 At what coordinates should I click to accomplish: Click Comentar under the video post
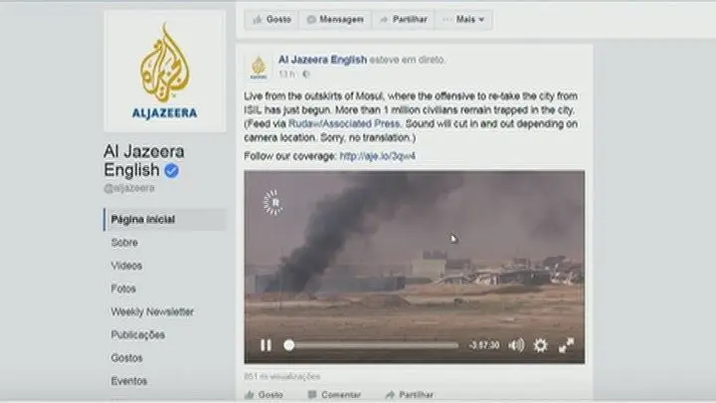pos(334,394)
